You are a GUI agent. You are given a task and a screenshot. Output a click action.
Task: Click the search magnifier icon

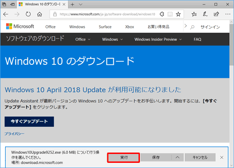tap(192, 27)
